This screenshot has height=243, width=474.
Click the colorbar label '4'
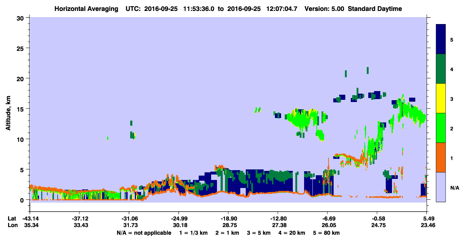(452, 69)
